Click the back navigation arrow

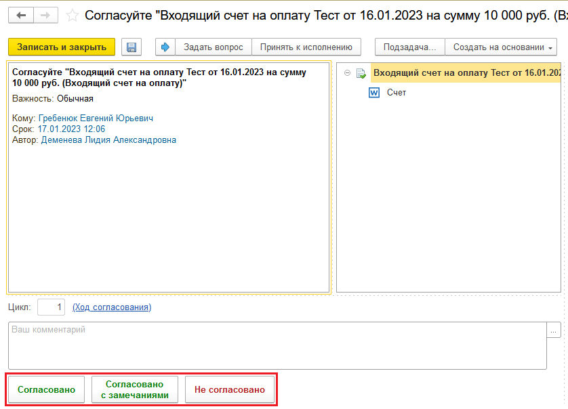(x=21, y=16)
